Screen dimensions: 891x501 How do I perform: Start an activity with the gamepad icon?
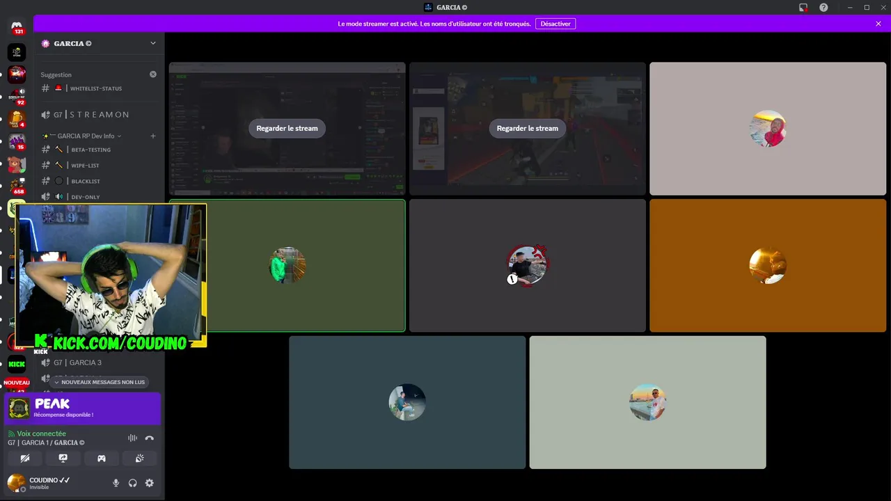(x=102, y=459)
